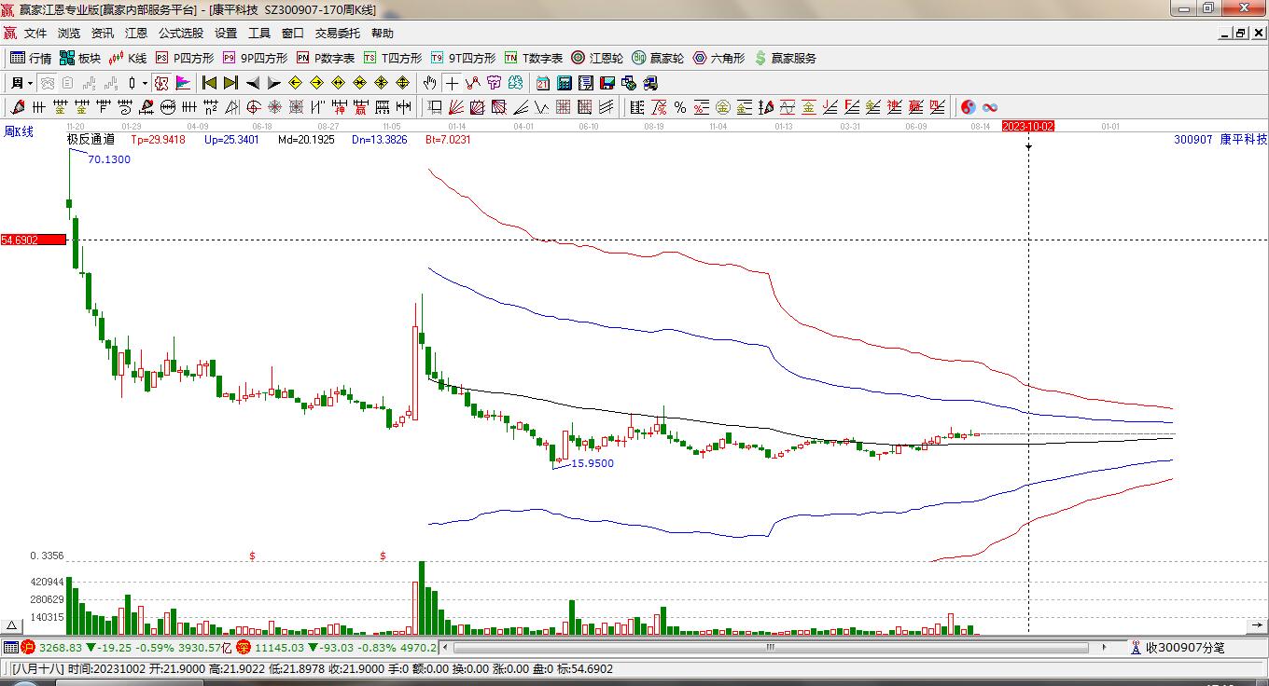
Task: Open the candlestick style dropdown arrow
Action: pos(145,83)
